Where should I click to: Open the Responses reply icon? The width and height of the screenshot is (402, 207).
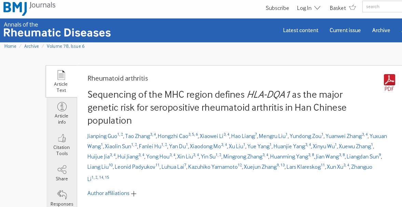point(62,194)
